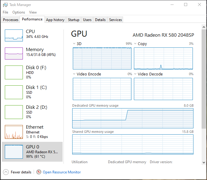207x180 pixels.
Task: Maximize the Task Manager window
Action: tap(186, 5)
